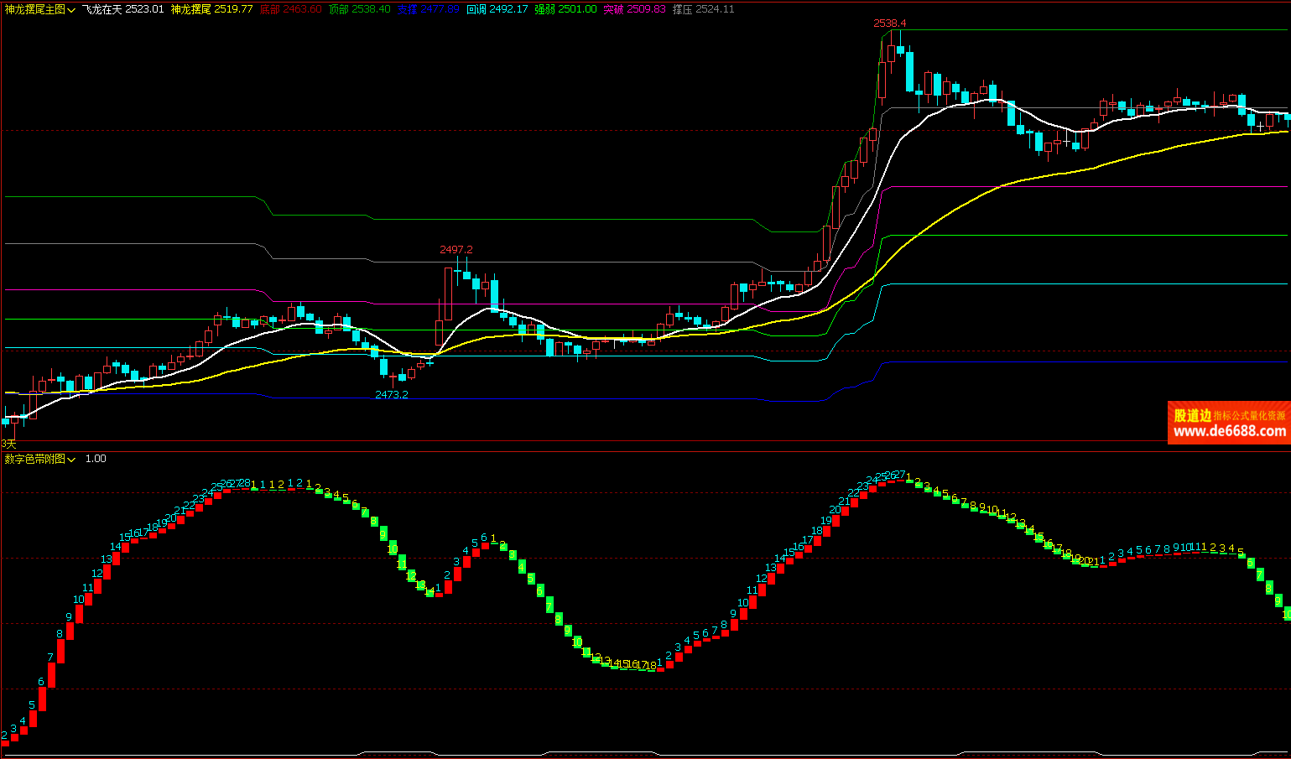Screen dimensions: 1291x759
Task: Click the gray 撑压 2524.11 legend entry
Action: click(x=703, y=9)
